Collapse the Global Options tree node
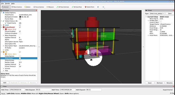This screenshot has height=95, width=175. tap(2, 13)
